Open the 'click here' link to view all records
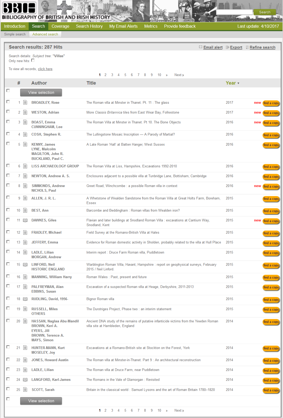The width and height of the screenshot is (283, 418). tap(45, 69)
